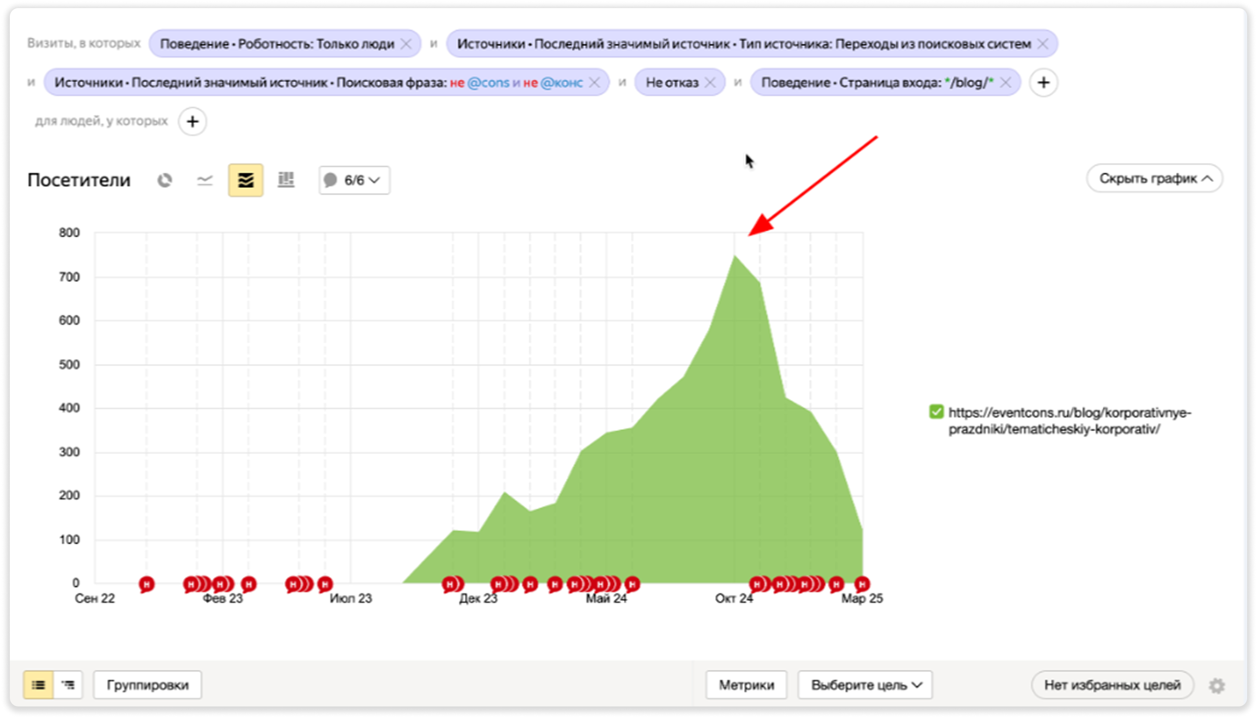1257x718 pixels.
Task: Click the 'Метрики' button
Action: pyautogui.click(x=746, y=685)
